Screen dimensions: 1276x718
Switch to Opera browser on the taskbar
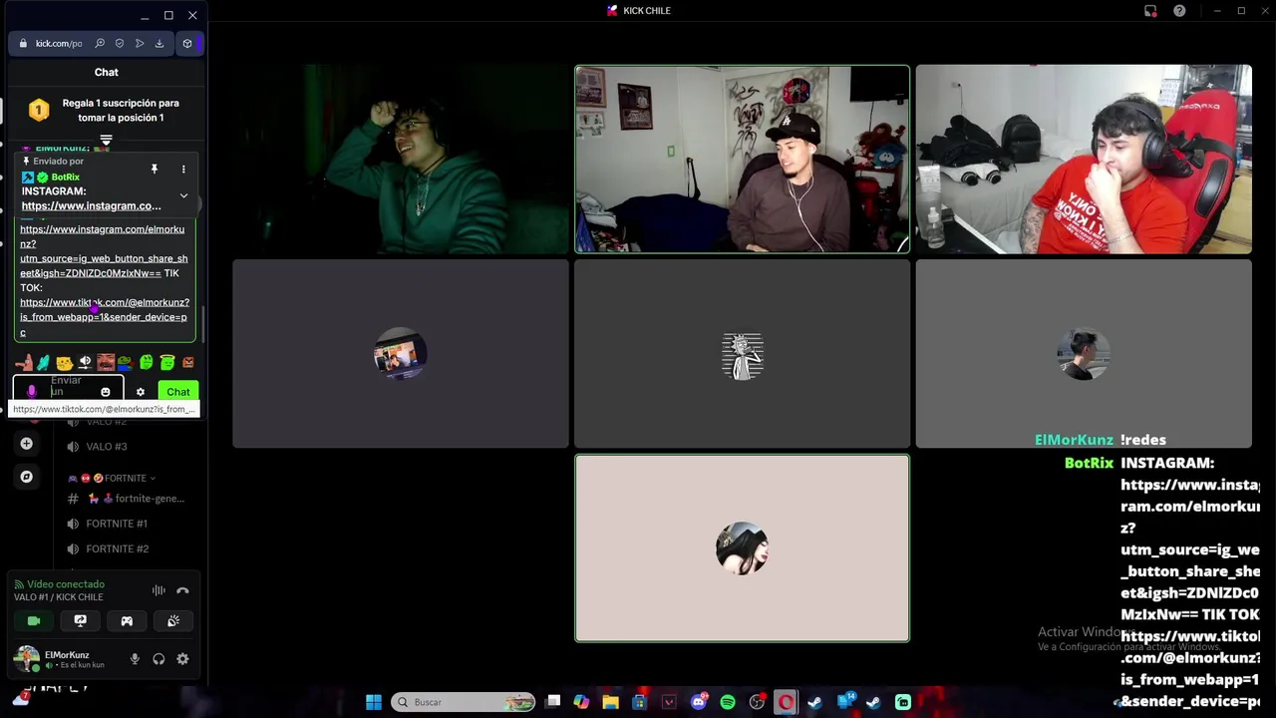click(786, 702)
